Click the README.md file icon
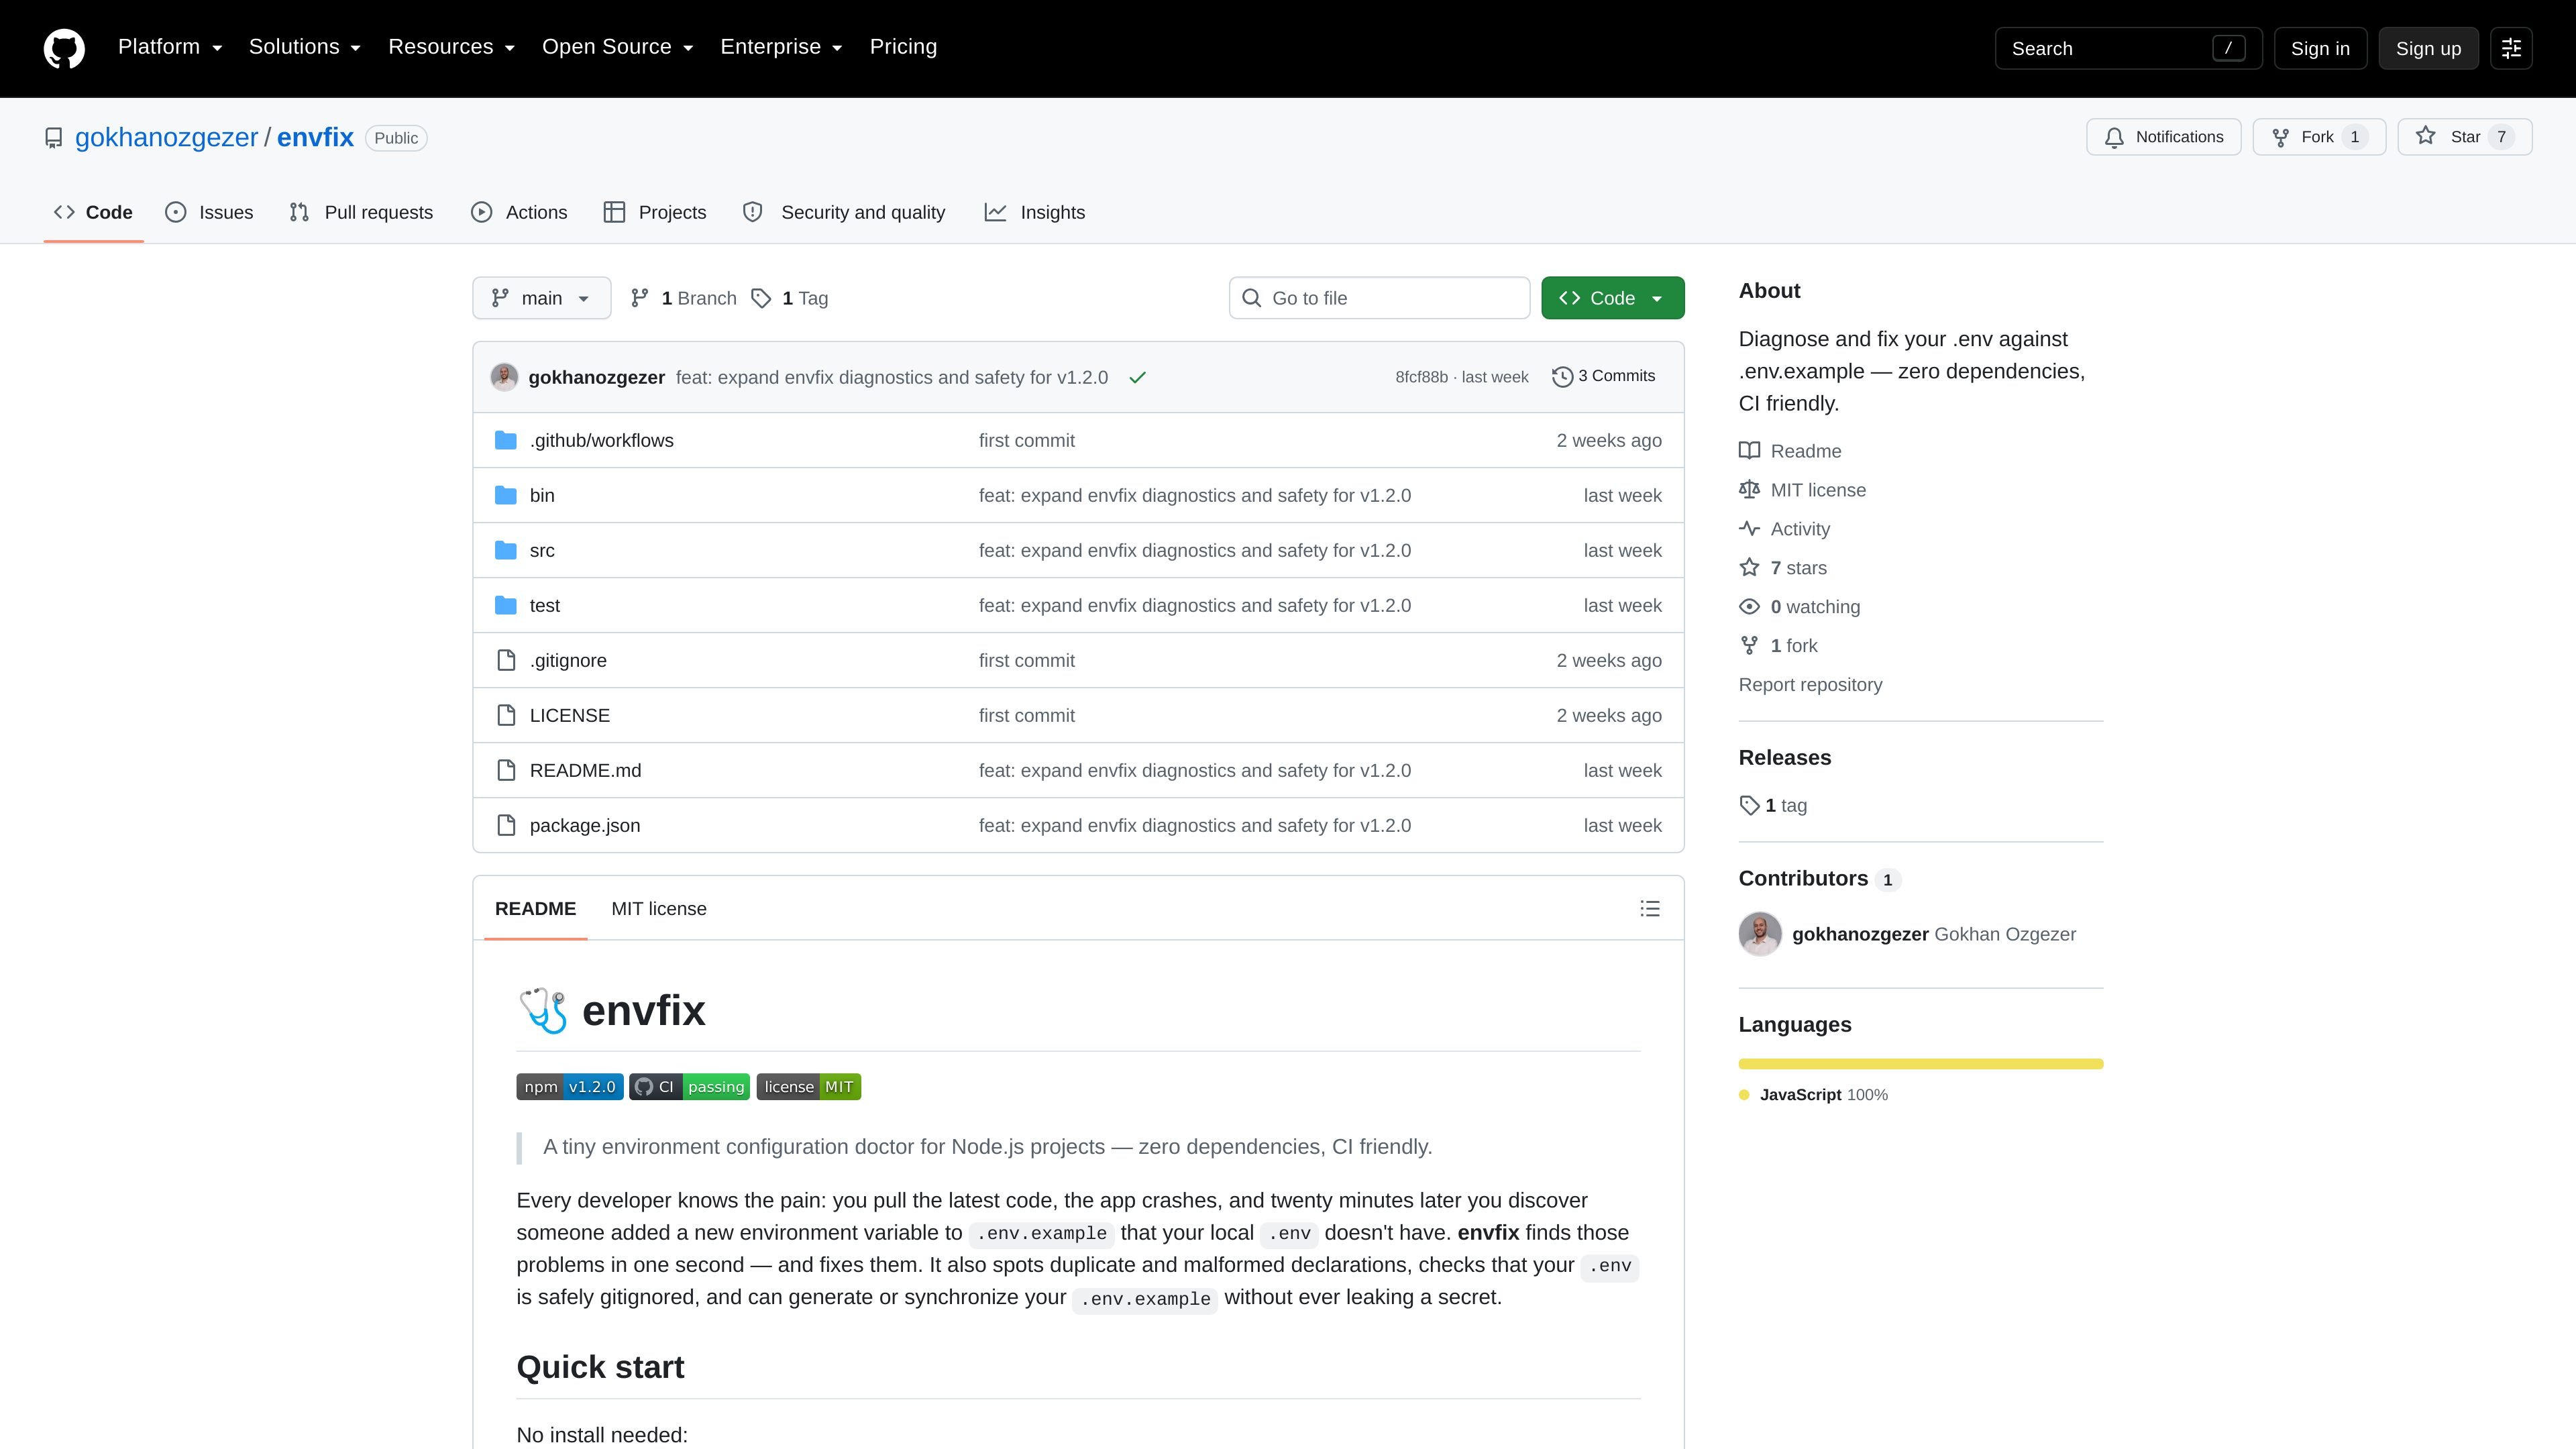 click(506, 770)
